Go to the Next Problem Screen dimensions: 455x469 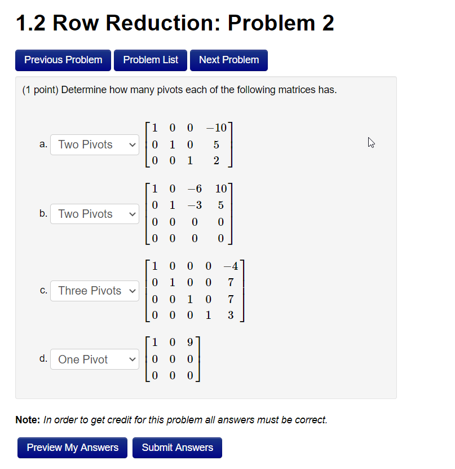tap(228, 60)
